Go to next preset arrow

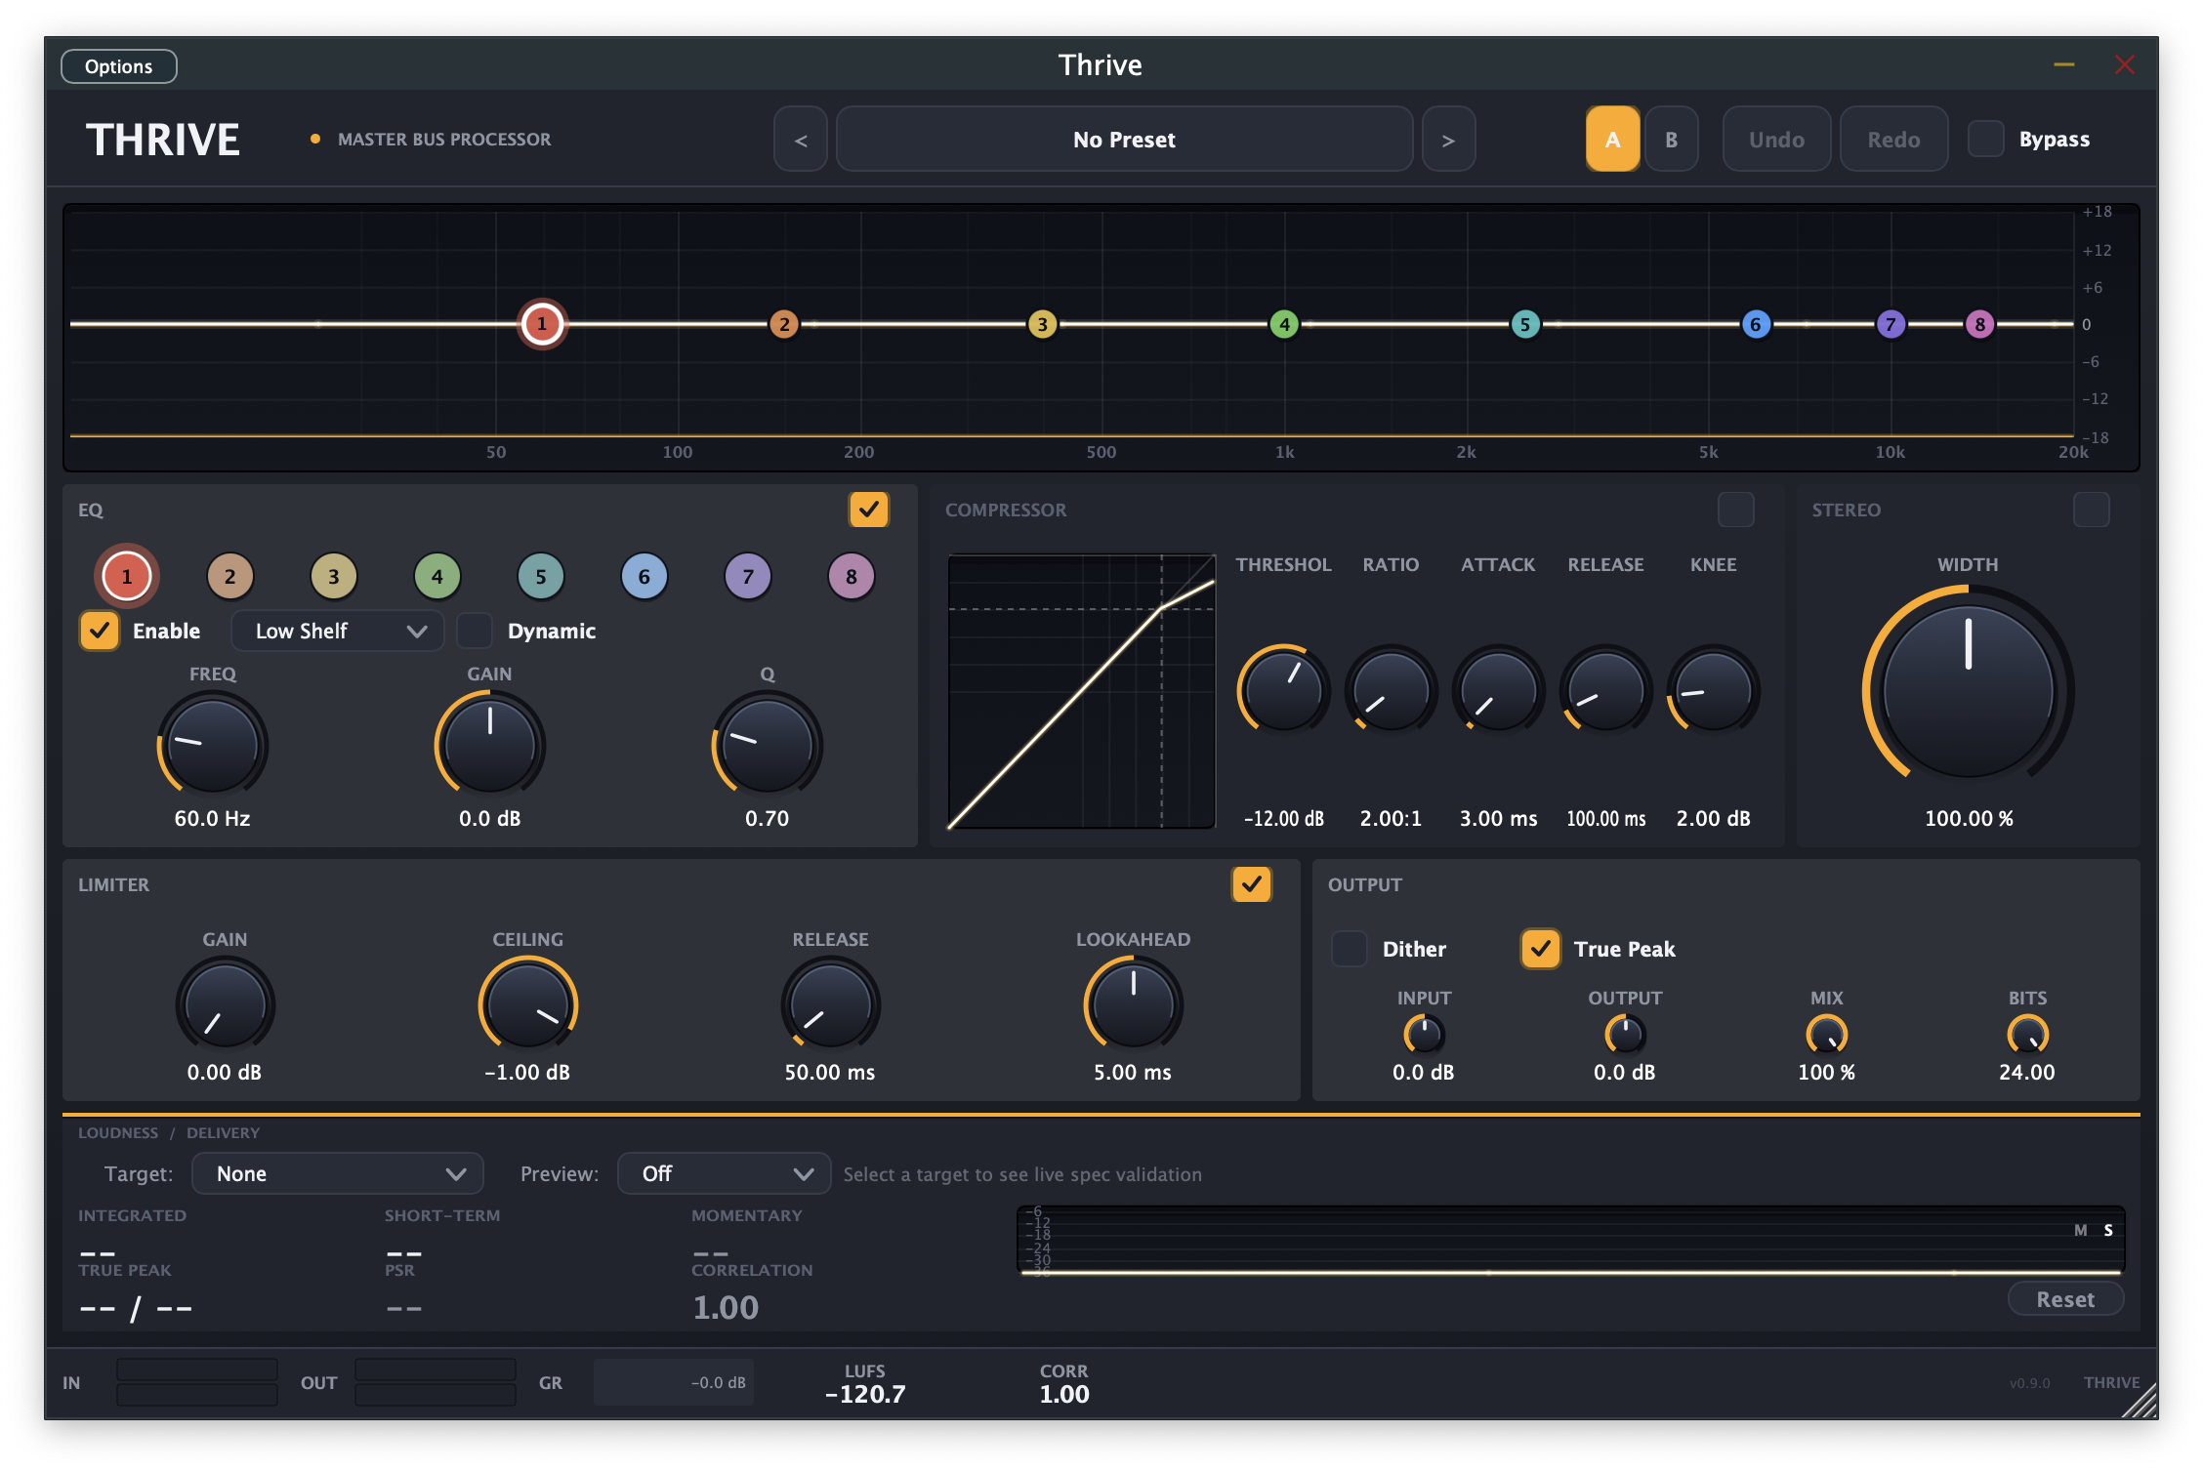click(1448, 140)
